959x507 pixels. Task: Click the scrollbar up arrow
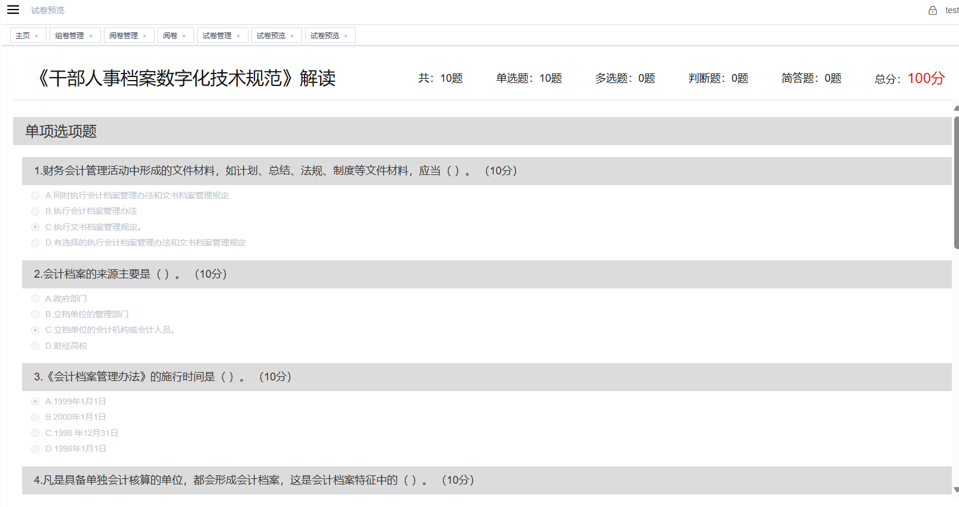point(956,109)
